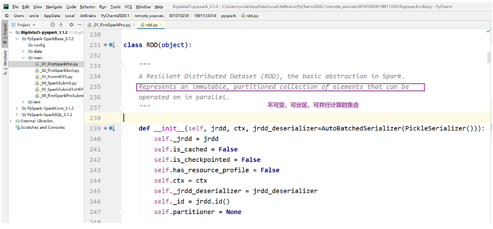Click the Scratches and Consoles icon
The image size is (493, 229).
[18, 127]
